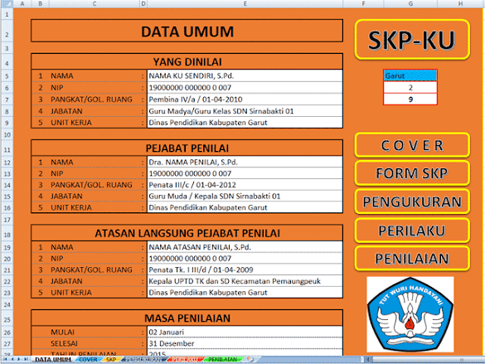485x364 pixels.
Task: Select NIP value cell in row 13
Action: tap(245, 173)
